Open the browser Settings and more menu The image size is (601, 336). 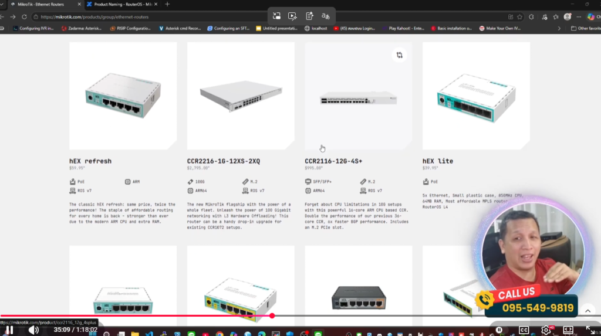pos(579,17)
